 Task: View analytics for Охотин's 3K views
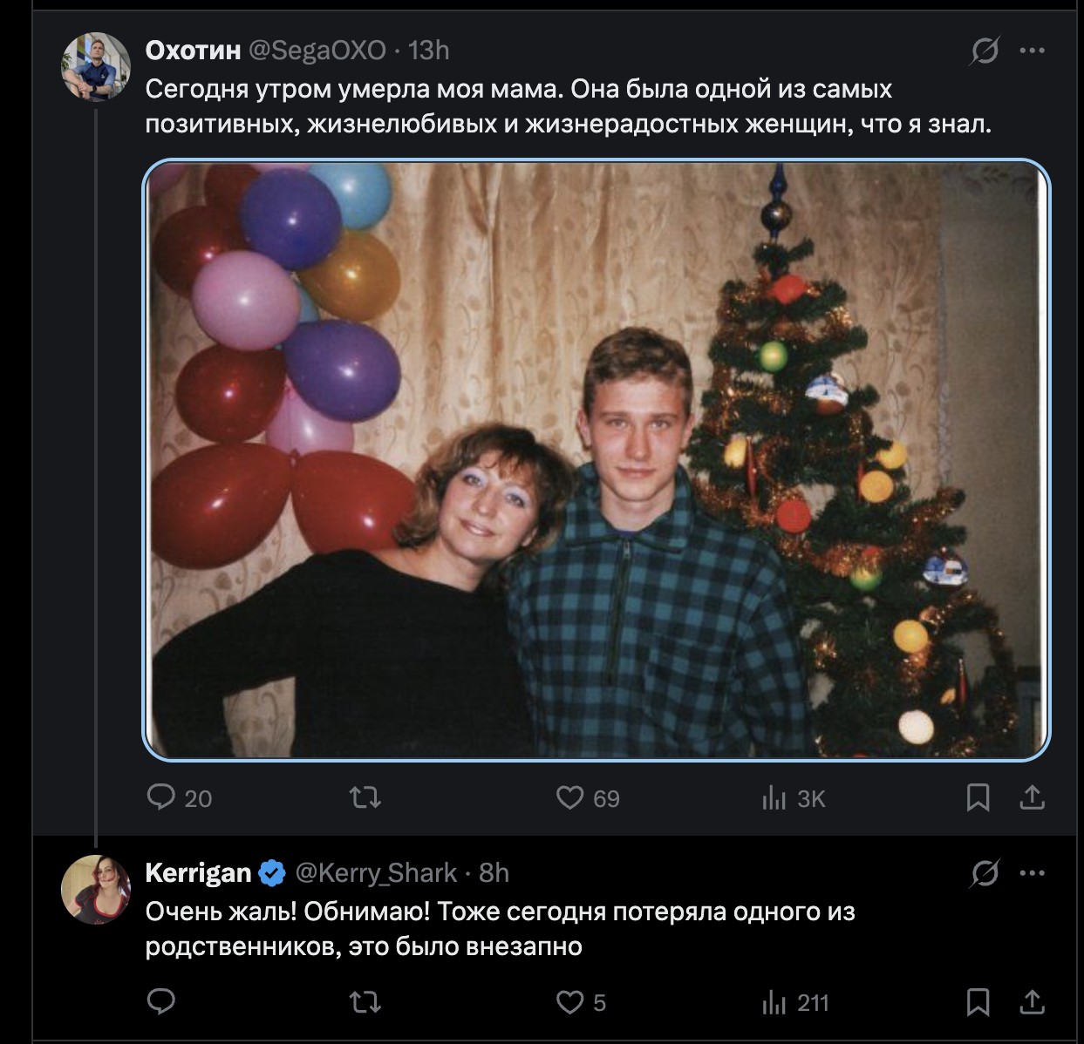[x=774, y=797]
